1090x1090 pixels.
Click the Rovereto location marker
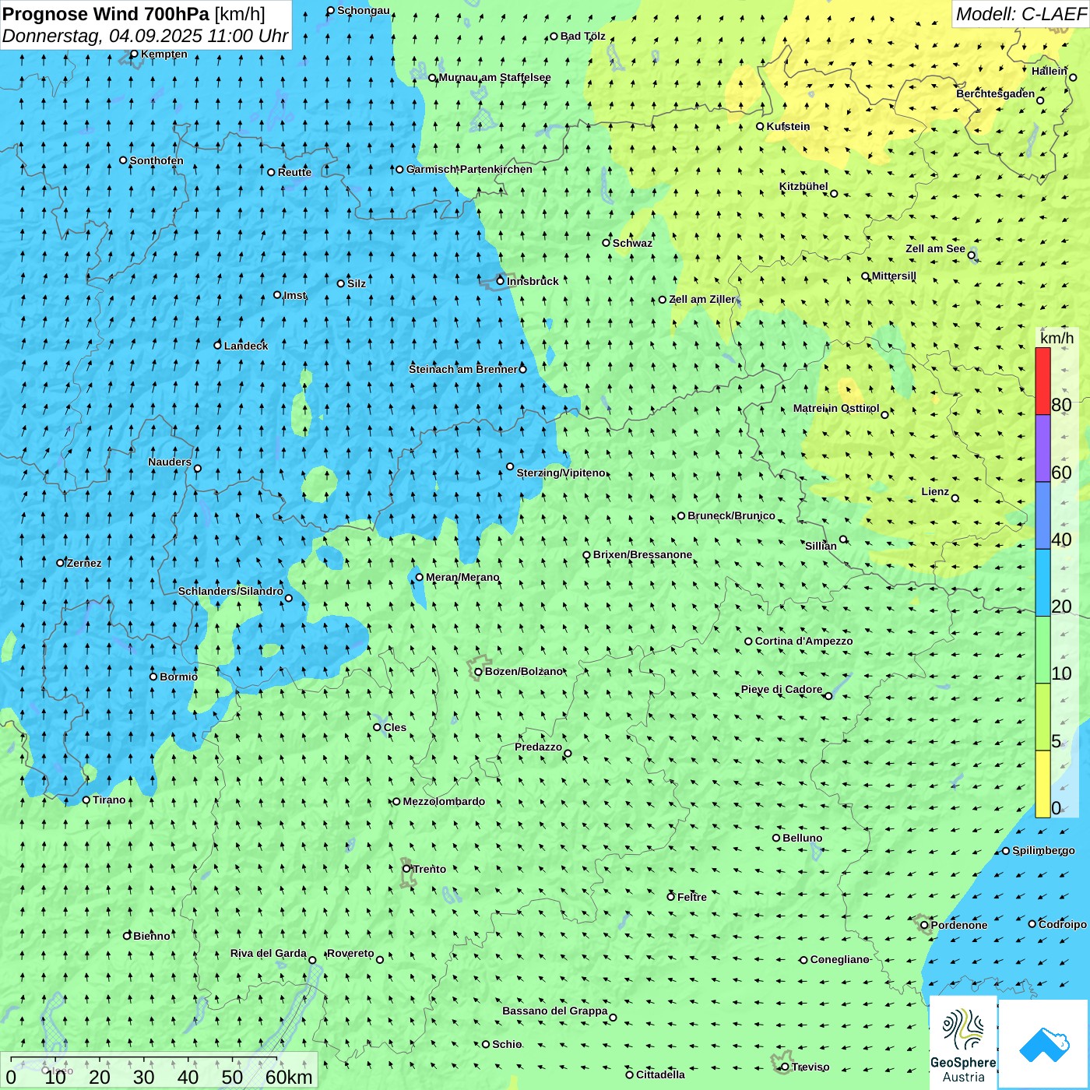tap(380, 959)
